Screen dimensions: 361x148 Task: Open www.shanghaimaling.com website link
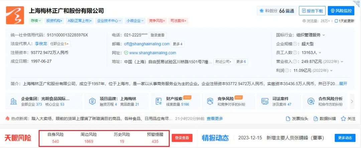click(x=153, y=53)
